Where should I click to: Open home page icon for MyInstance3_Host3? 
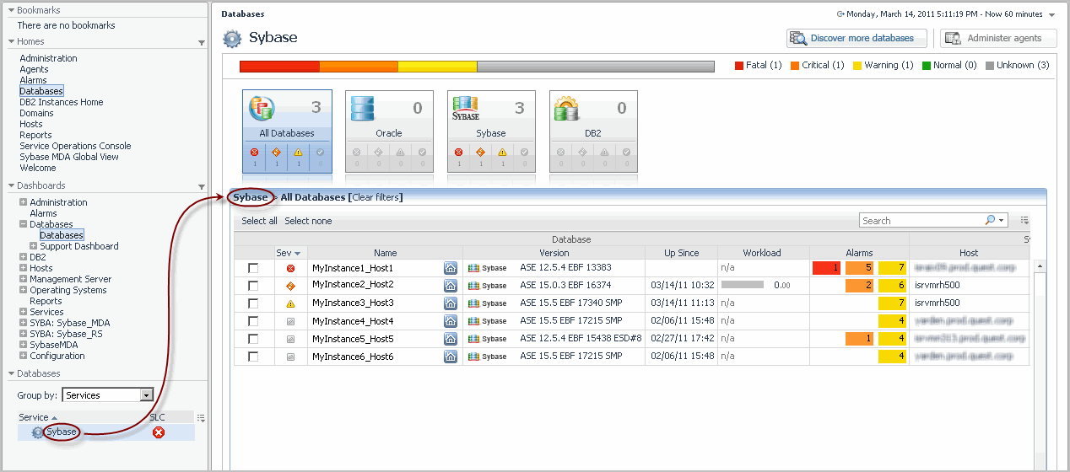point(451,303)
